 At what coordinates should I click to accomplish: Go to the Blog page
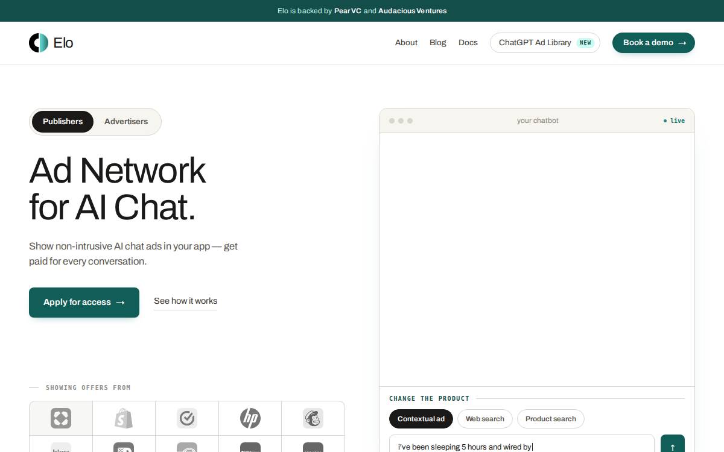point(438,43)
